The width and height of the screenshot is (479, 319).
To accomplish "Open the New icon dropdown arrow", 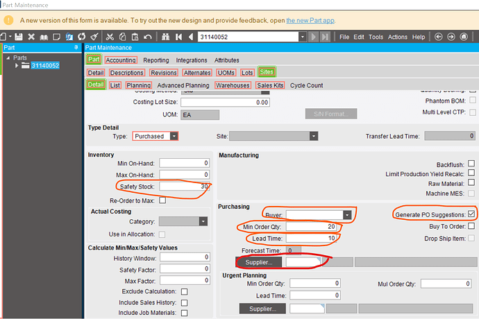I will 10,37.
